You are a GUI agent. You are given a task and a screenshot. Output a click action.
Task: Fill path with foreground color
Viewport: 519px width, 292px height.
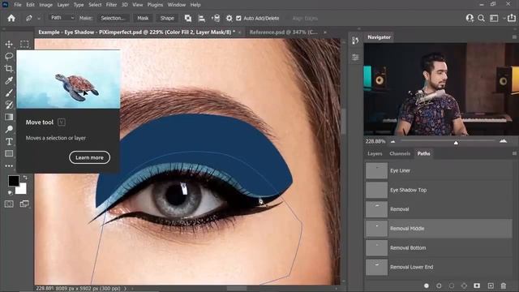click(x=427, y=286)
